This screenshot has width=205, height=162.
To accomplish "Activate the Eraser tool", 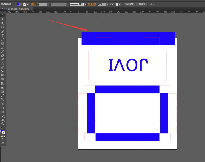I will (3, 59).
